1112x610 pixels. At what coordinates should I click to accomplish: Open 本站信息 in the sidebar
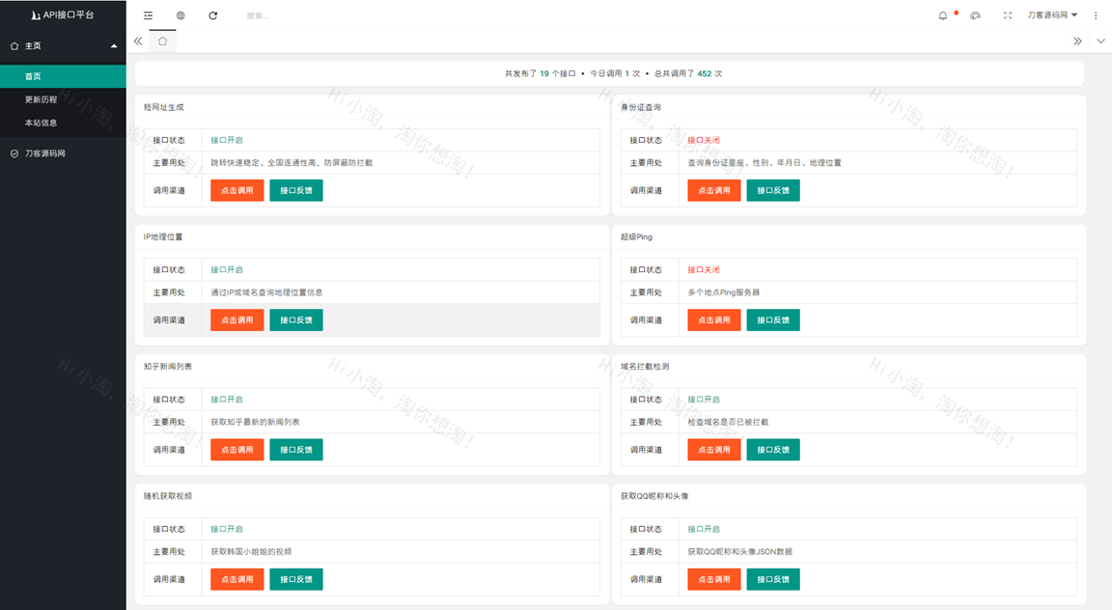[x=63, y=123]
